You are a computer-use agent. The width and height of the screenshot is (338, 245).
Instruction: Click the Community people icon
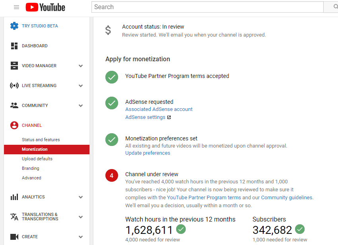pos(14,105)
